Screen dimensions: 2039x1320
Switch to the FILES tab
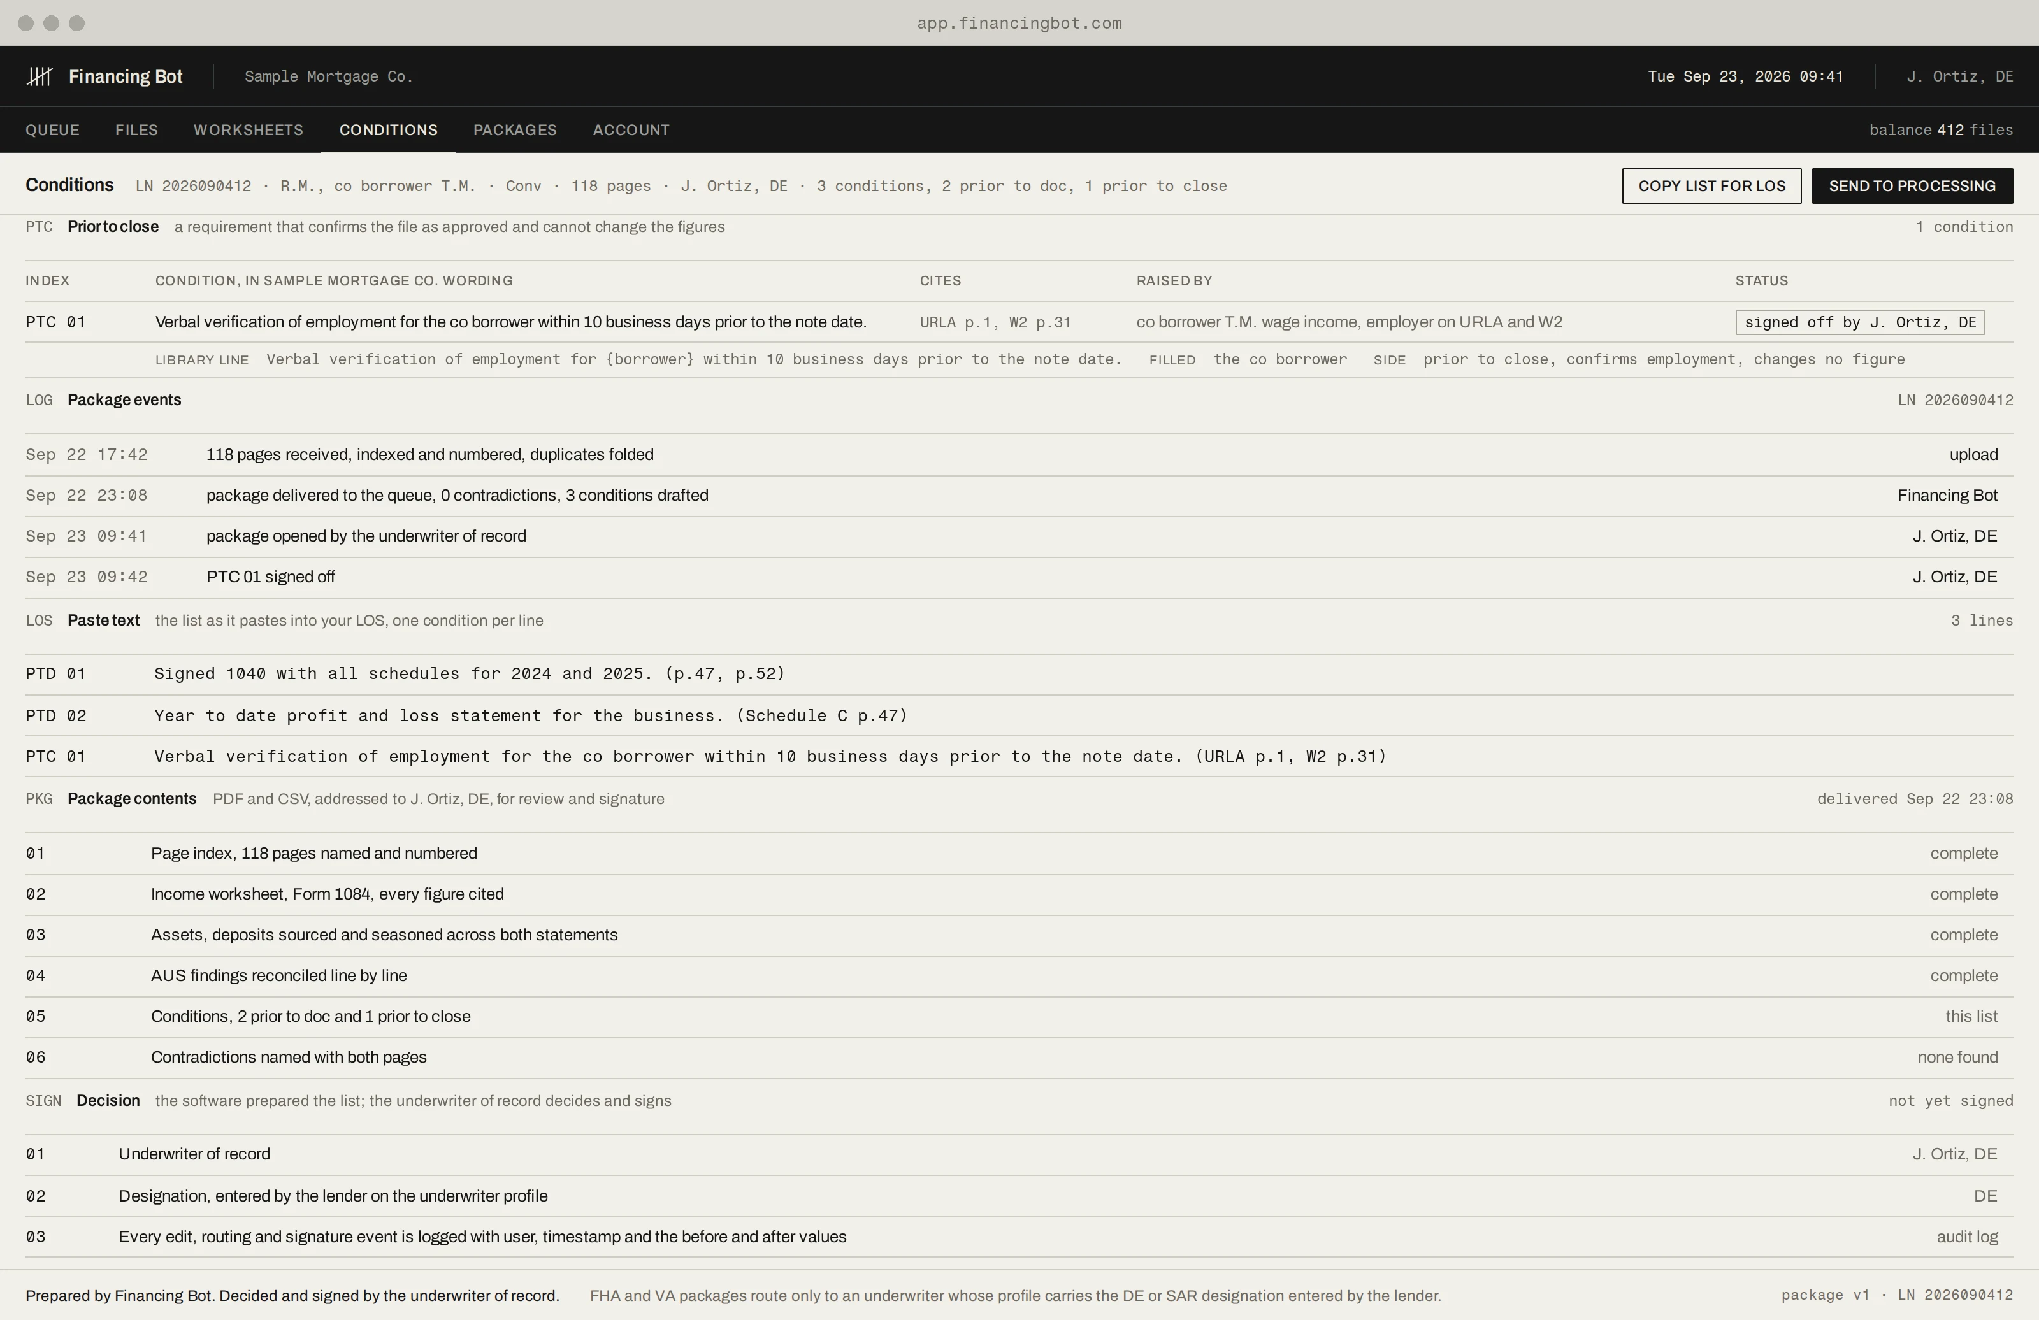pyautogui.click(x=136, y=129)
